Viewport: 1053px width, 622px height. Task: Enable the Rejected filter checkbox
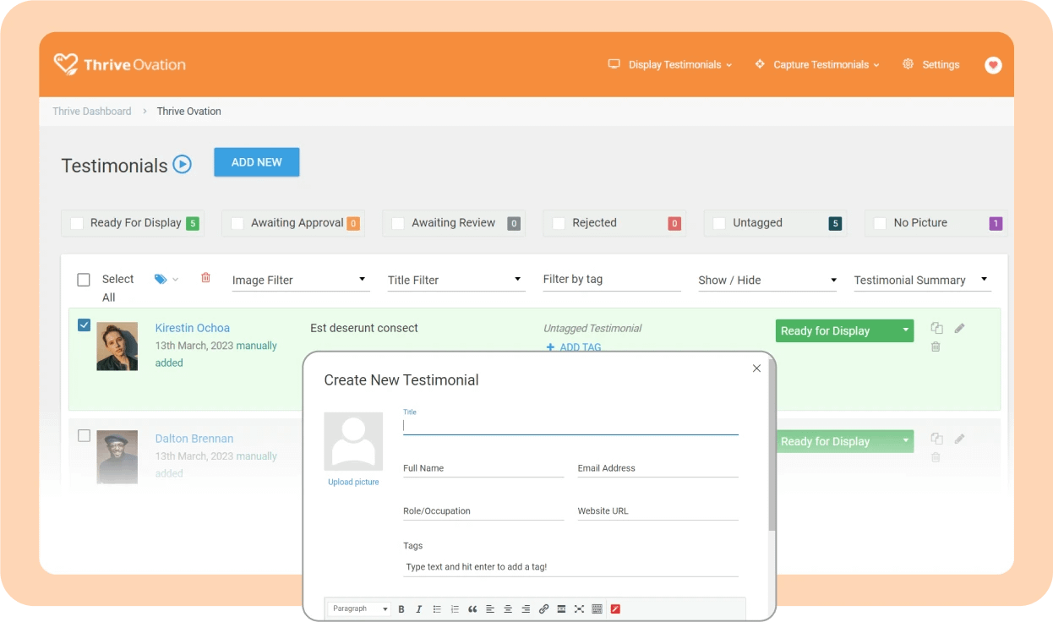point(558,222)
